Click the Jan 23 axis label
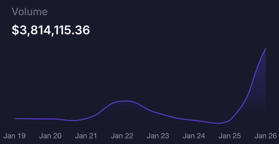This screenshot has width=279, height=144. coord(158,136)
